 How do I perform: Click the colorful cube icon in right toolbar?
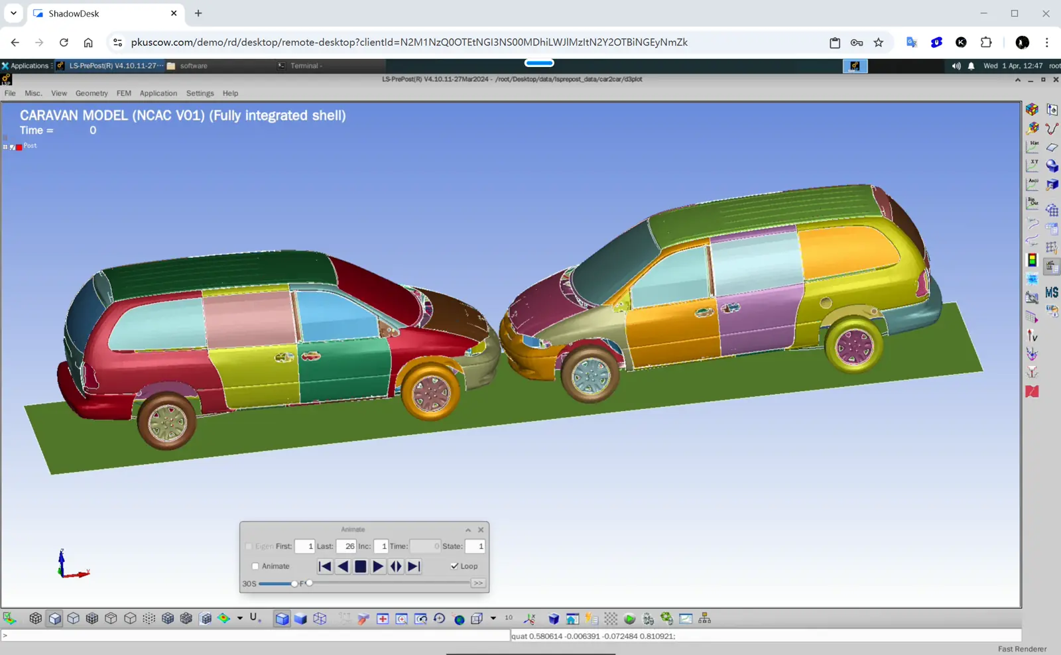[x=1032, y=109]
